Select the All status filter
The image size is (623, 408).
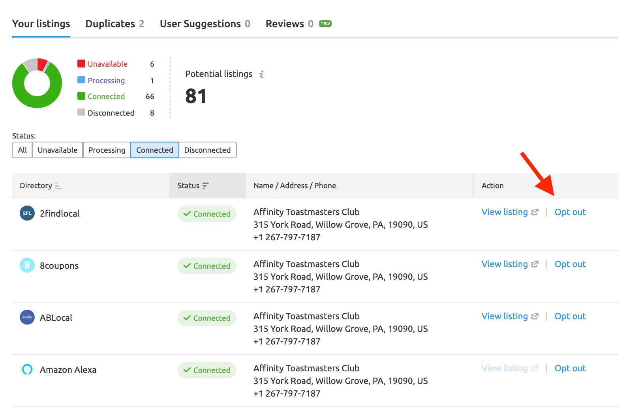23,150
